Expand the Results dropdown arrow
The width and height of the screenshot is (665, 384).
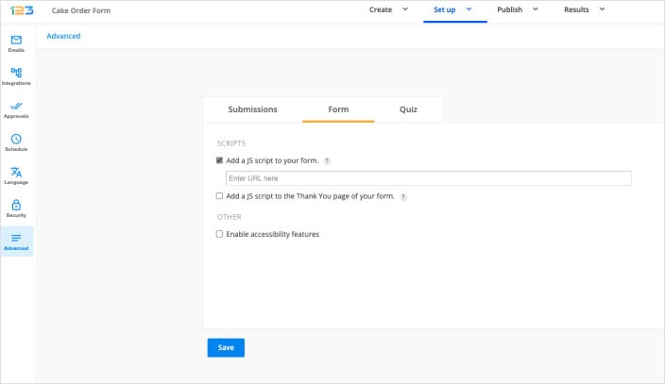coord(602,8)
